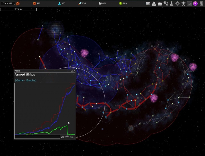Click the green detection eye icon
205x156 pixels.
120,3
